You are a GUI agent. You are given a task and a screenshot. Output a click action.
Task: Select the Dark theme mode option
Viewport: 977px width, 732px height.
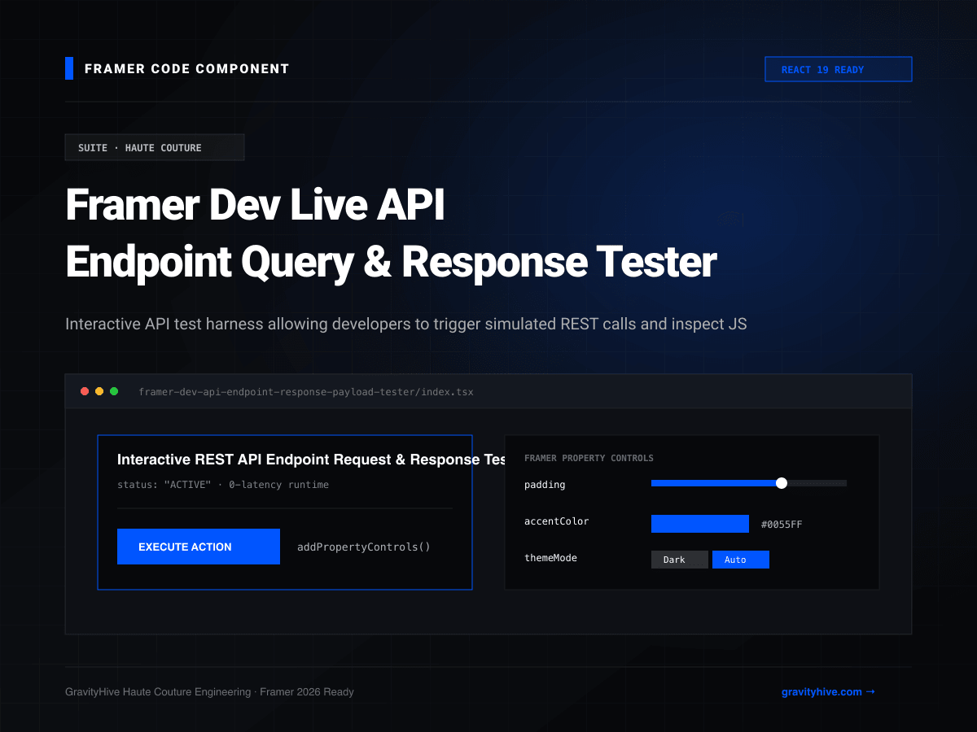pyautogui.click(x=680, y=560)
